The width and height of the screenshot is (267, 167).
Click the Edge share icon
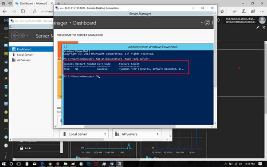pyautogui.click(x=253, y=11)
